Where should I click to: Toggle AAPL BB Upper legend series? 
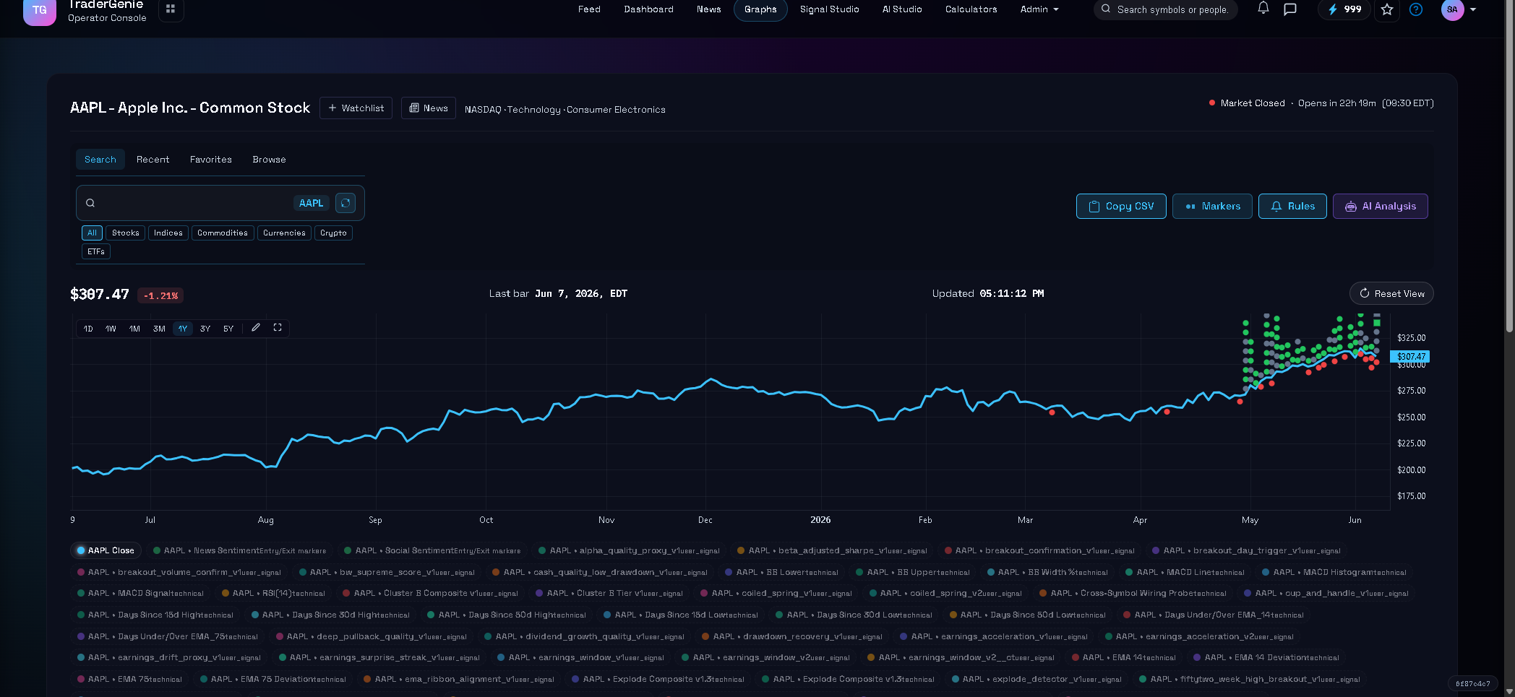coord(913,572)
